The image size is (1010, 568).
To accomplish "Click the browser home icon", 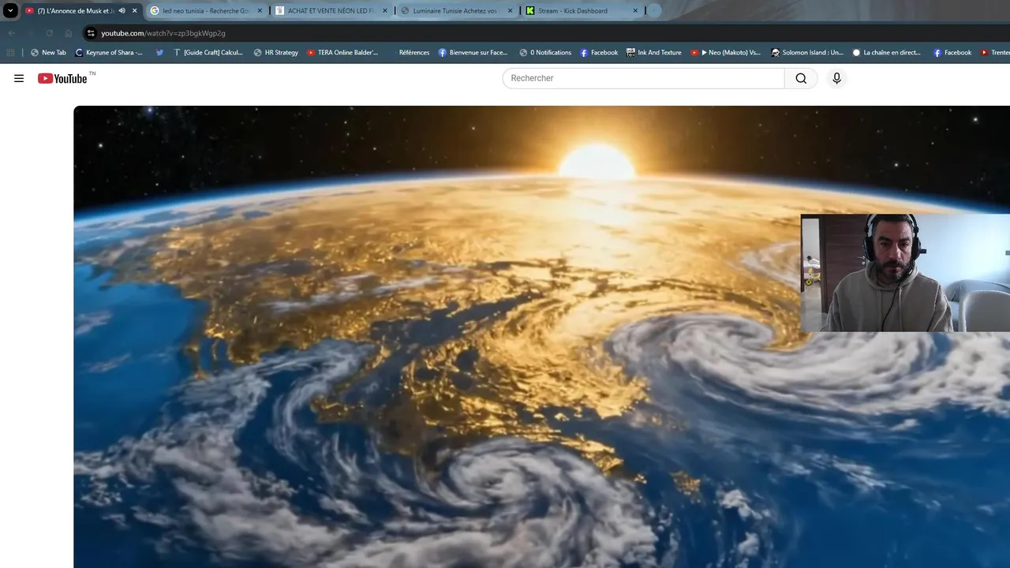I will 69,33.
